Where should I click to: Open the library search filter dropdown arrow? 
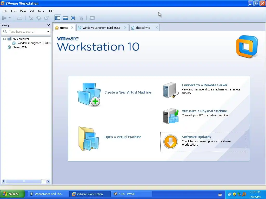(x=48, y=32)
